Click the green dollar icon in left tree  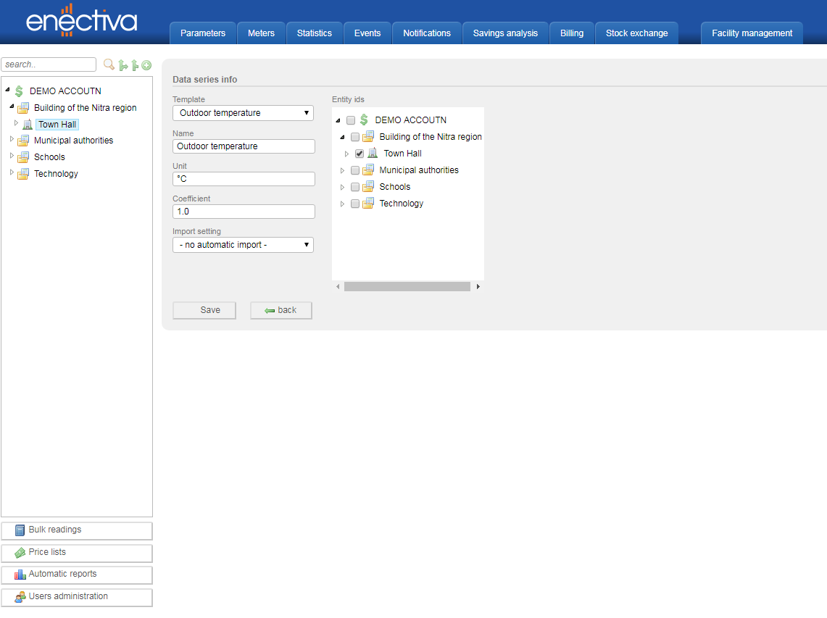(19, 91)
